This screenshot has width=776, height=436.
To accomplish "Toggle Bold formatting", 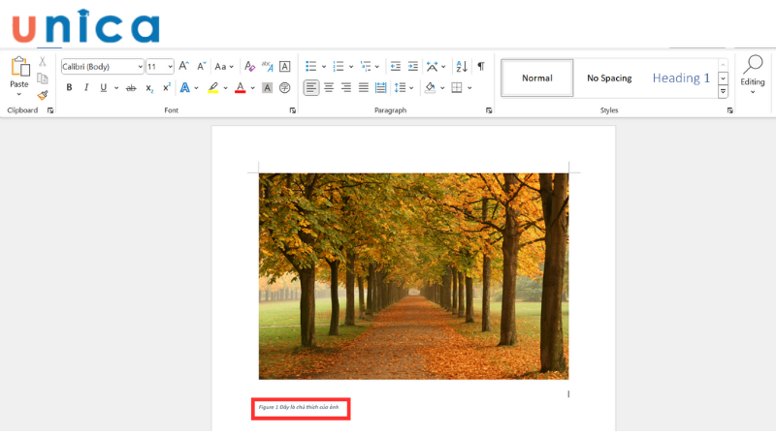I will [x=69, y=87].
